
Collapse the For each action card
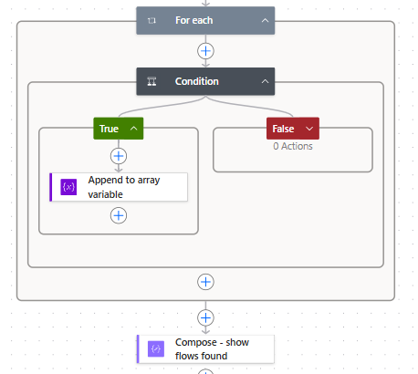point(265,21)
